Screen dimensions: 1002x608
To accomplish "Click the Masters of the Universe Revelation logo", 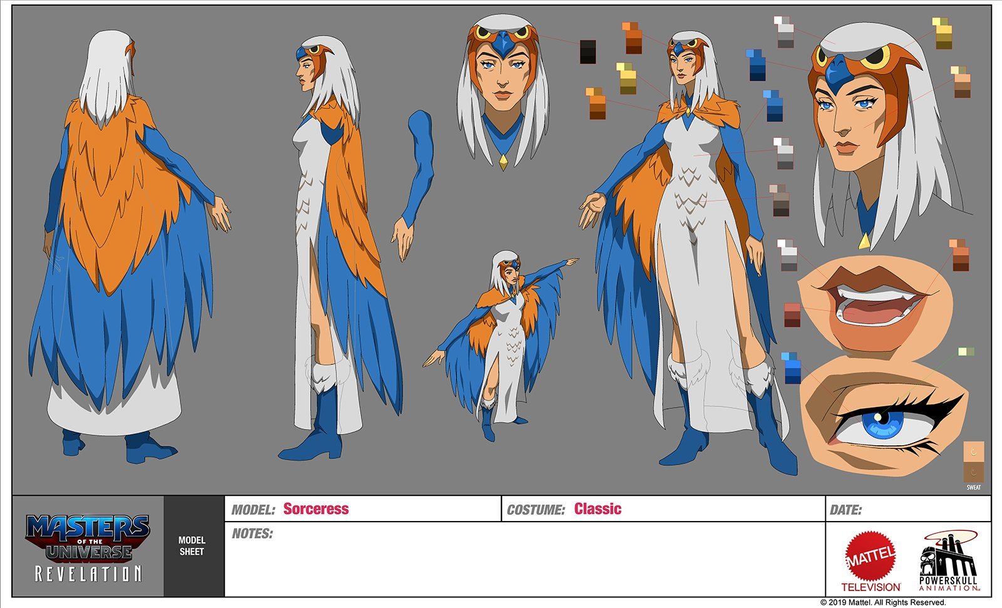I will (88, 548).
